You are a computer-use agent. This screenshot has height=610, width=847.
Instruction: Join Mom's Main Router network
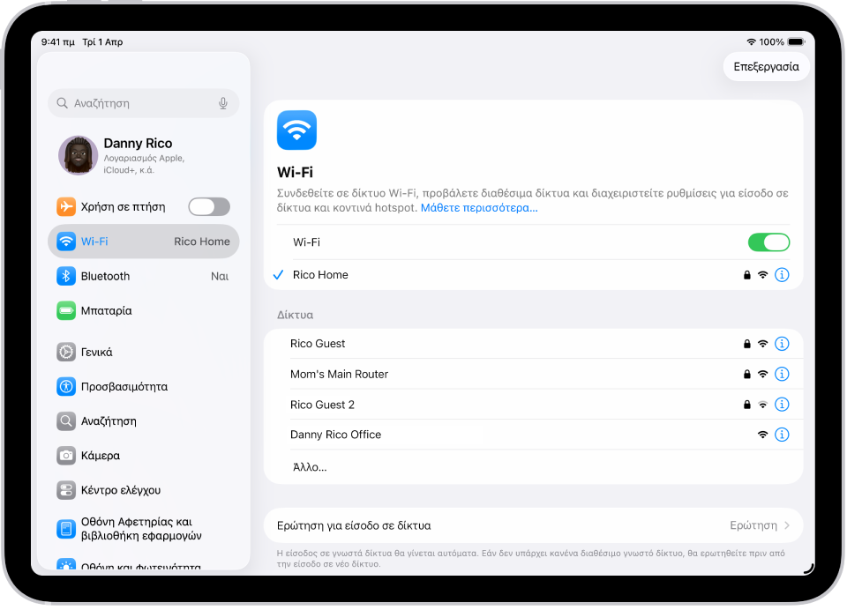[x=533, y=374]
